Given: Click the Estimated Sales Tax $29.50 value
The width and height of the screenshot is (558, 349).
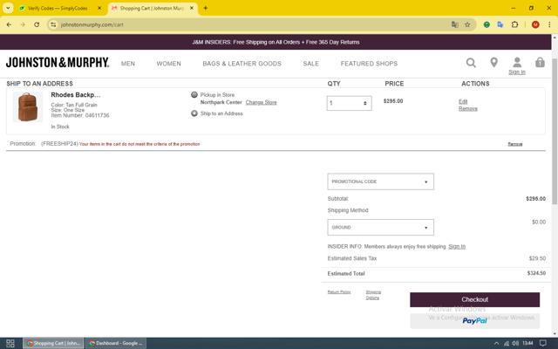Looking at the screenshot, I should 537,258.
